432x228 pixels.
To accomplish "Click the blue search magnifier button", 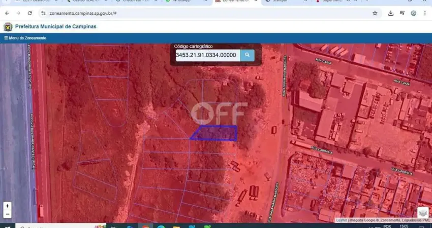I will click(247, 55).
